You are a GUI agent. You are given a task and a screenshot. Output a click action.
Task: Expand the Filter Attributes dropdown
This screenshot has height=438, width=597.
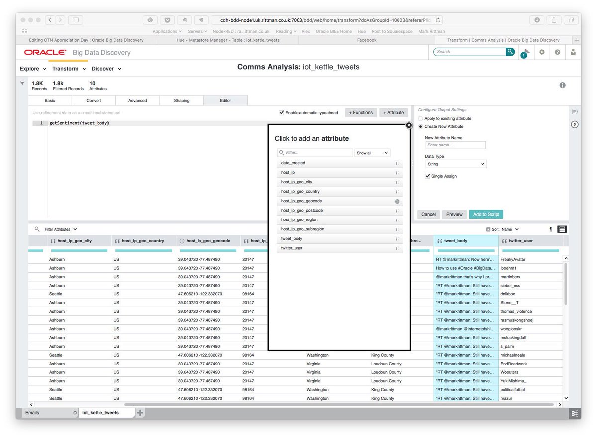point(61,229)
